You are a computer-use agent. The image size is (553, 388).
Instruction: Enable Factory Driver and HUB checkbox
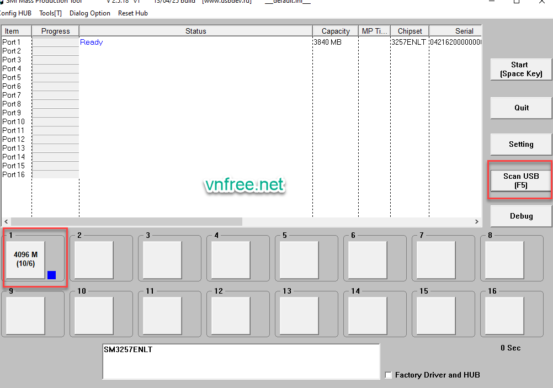pos(389,375)
